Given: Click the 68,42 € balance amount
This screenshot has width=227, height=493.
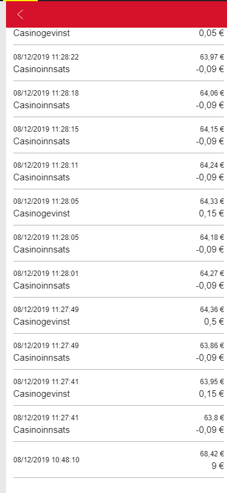Looking at the screenshot, I should 212,454.
